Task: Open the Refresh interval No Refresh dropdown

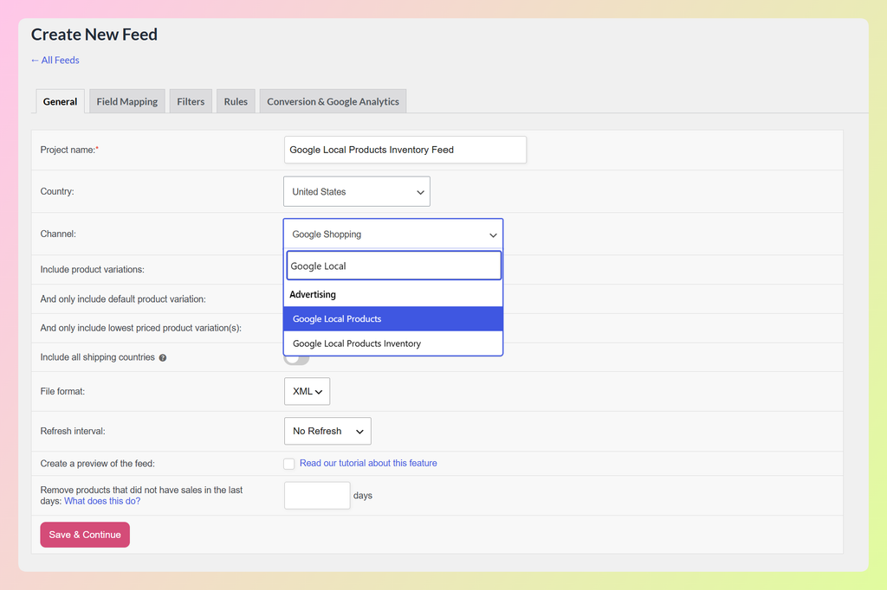Action: point(327,431)
